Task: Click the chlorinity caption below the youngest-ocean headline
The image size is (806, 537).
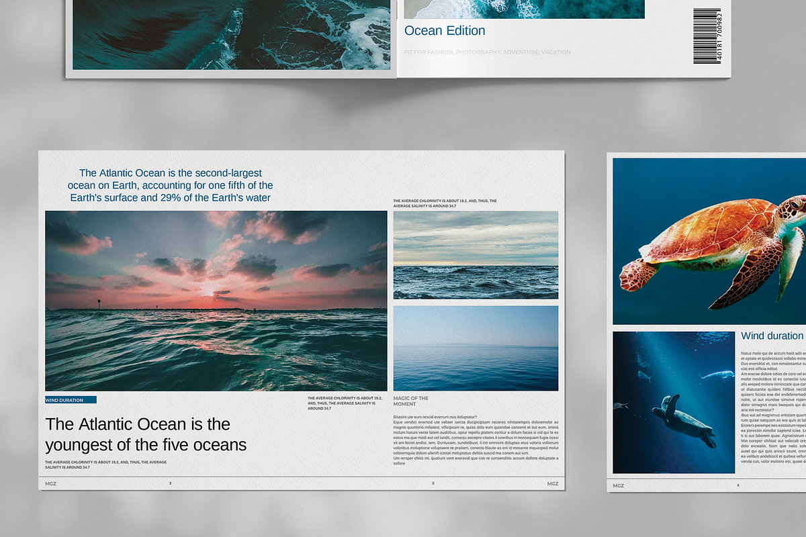Action: click(105, 465)
